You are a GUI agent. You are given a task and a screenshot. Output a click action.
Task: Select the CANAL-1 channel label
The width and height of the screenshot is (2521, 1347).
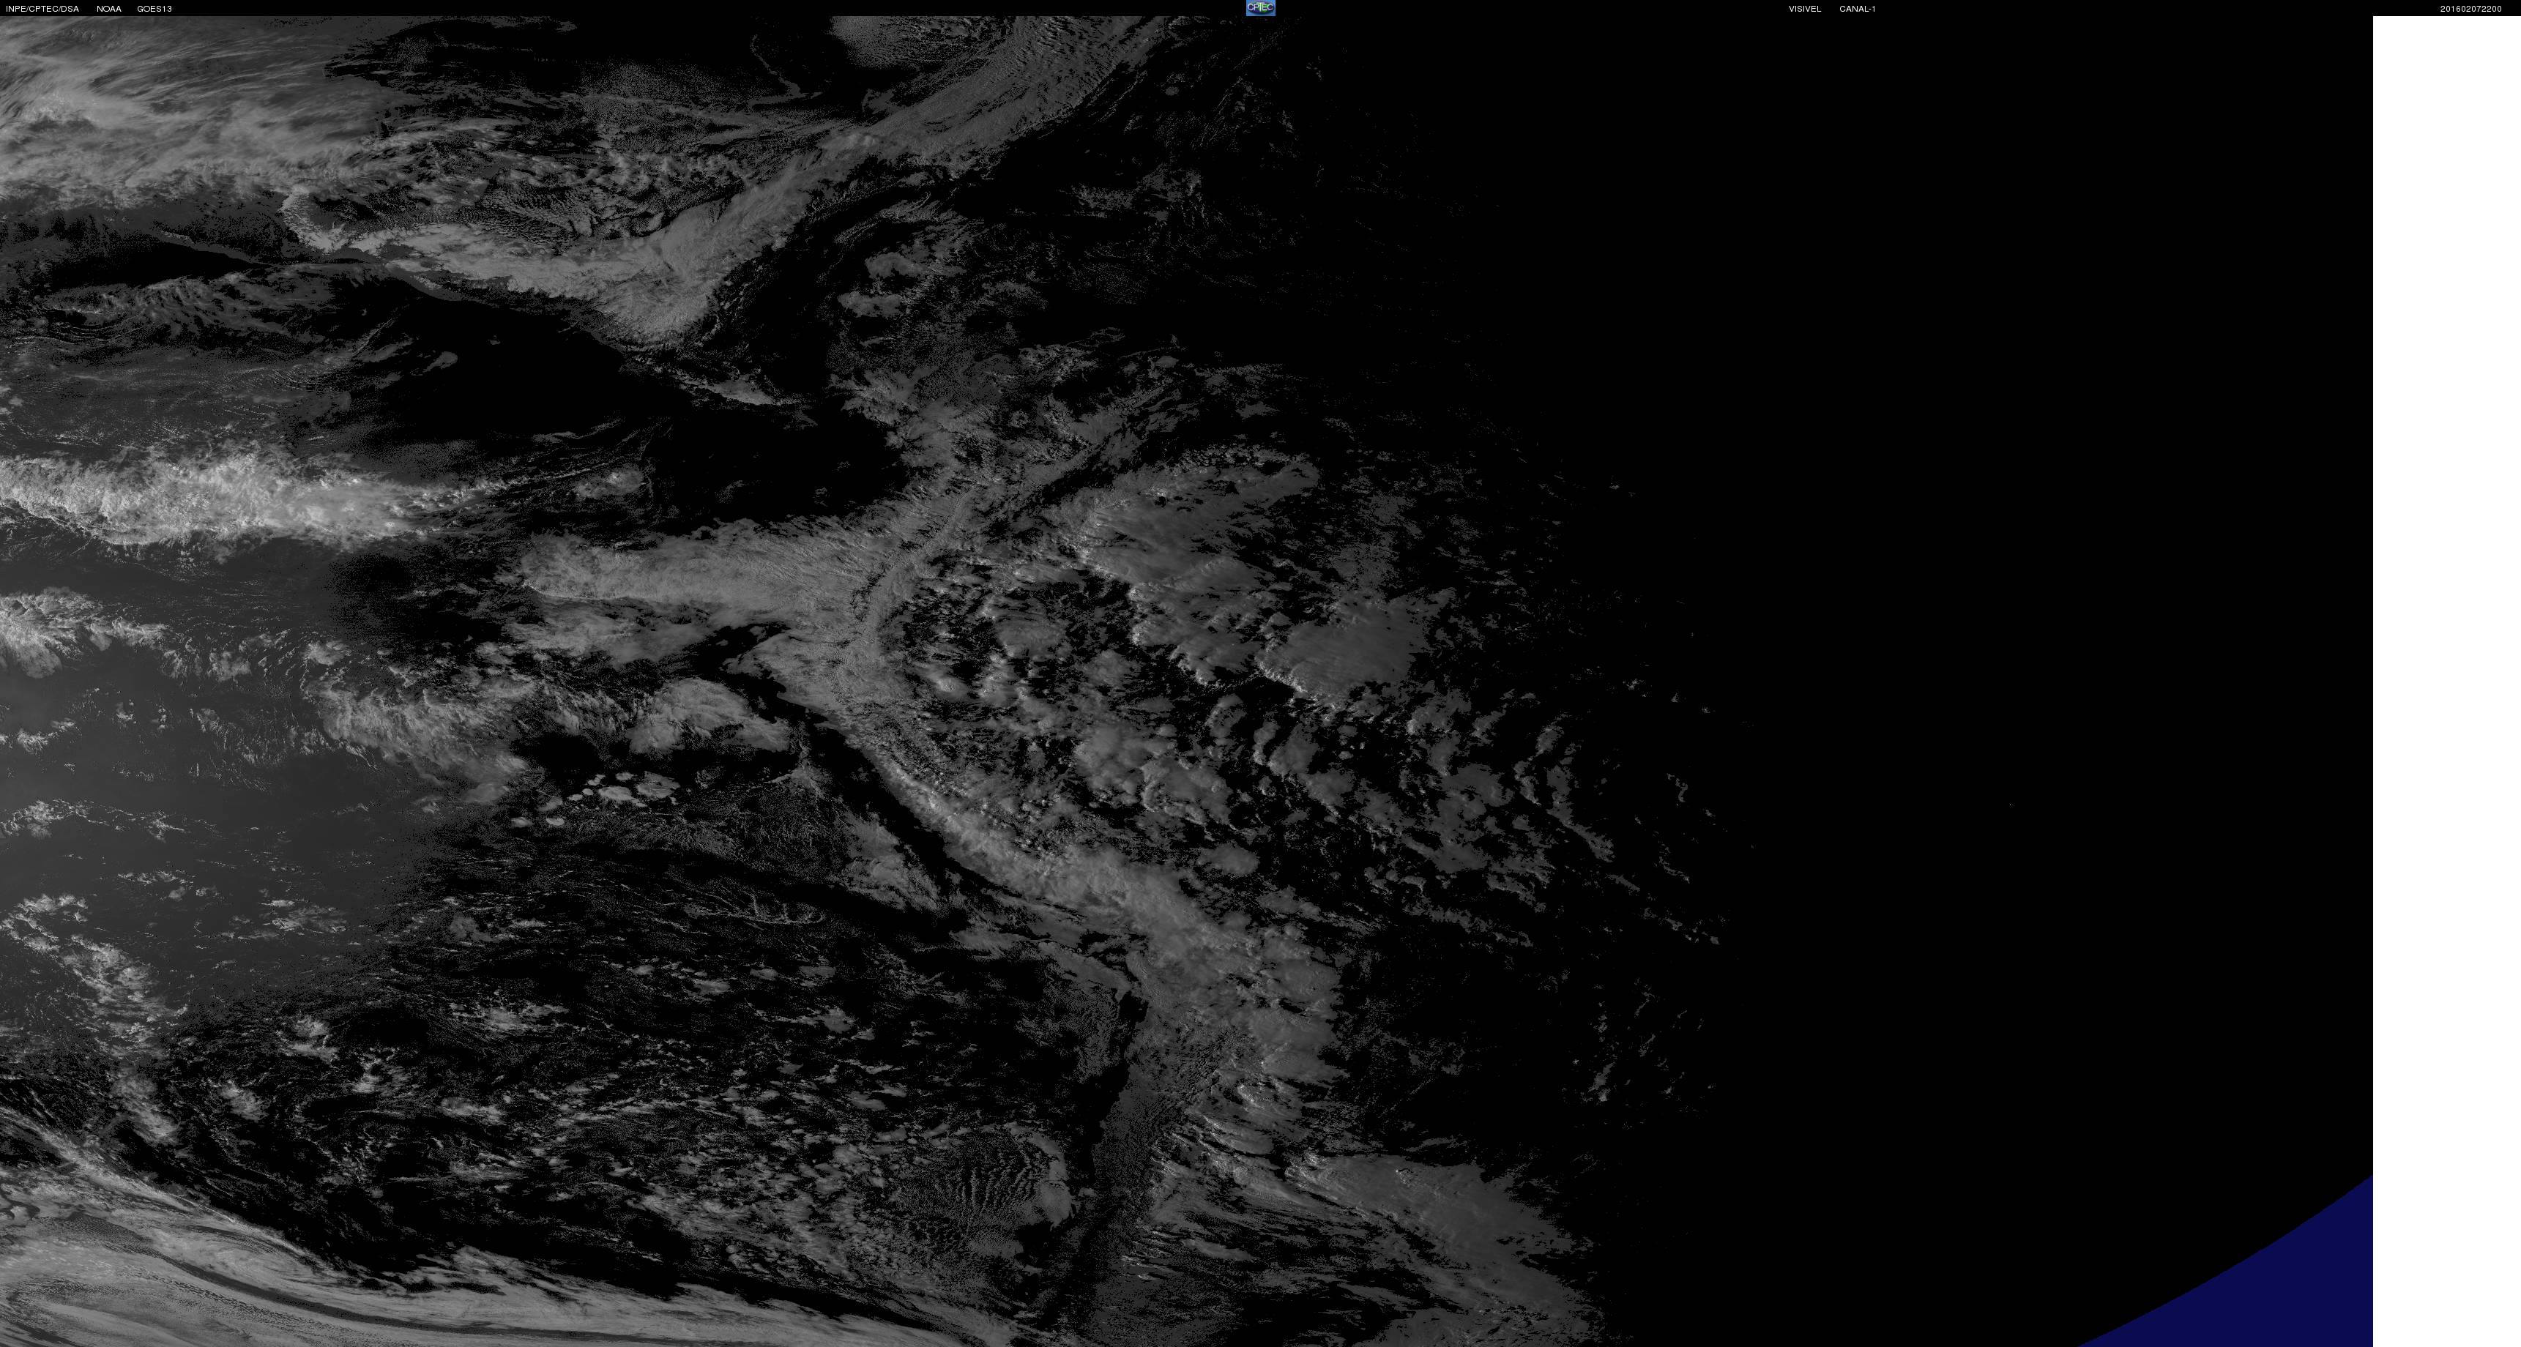coord(1856,9)
